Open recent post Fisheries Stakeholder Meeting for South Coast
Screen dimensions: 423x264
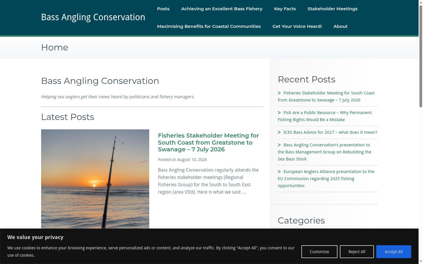pos(326,97)
